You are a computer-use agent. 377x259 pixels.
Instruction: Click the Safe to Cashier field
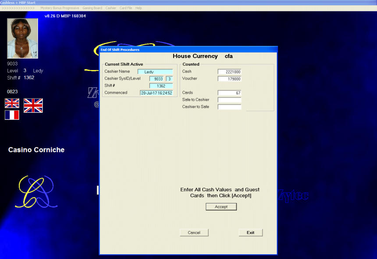[229, 100]
